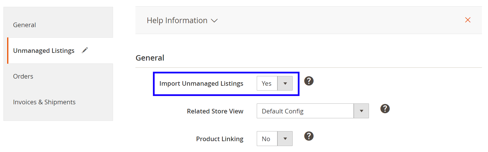
Task: Click the No value in Product Linking
Action: pos(266,139)
